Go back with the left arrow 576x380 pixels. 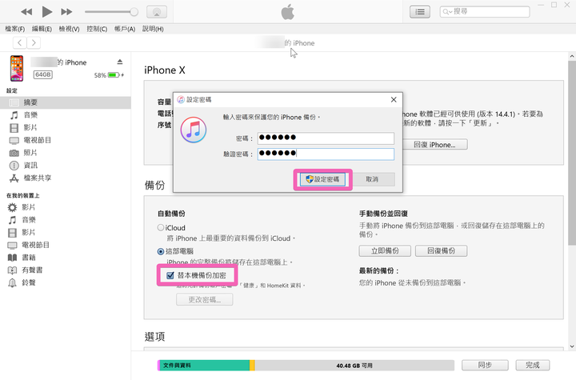click(x=20, y=42)
